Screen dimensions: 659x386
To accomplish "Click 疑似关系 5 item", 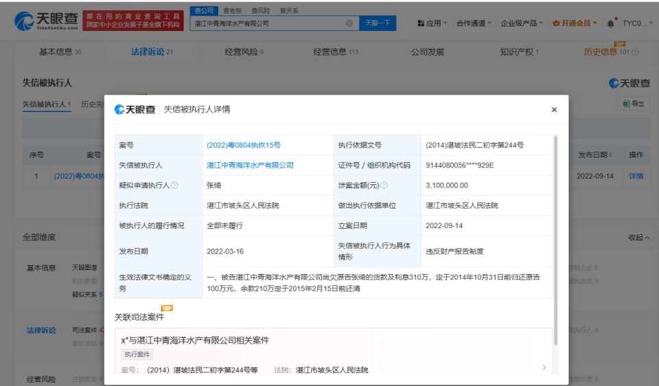I will (x=87, y=295).
